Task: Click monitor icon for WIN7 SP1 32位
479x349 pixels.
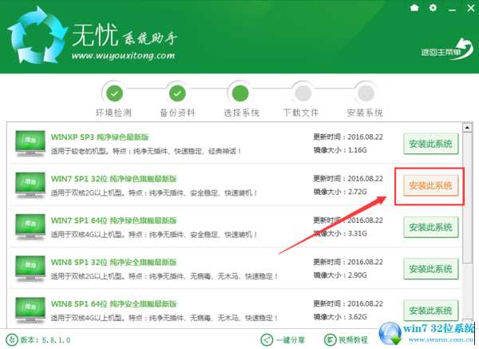Action: click(30, 185)
